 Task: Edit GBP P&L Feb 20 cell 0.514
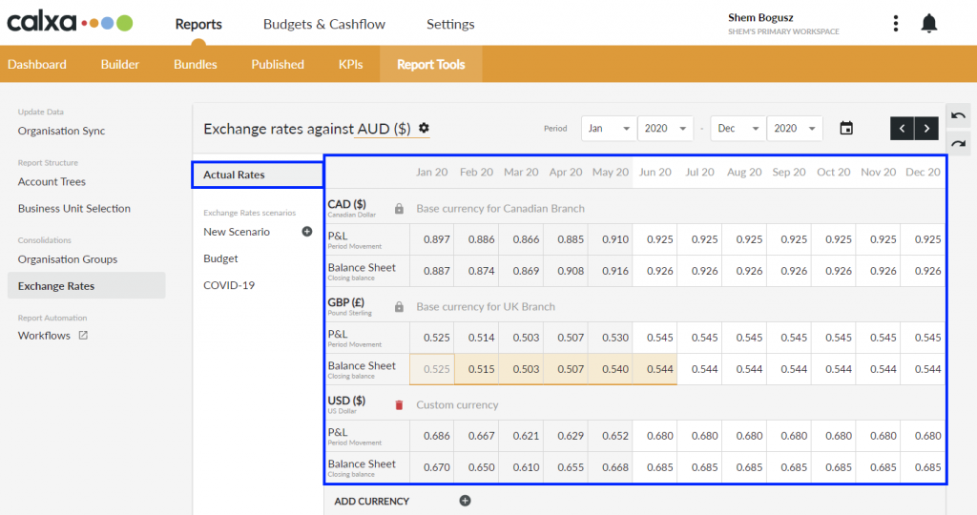(x=477, y=338)
